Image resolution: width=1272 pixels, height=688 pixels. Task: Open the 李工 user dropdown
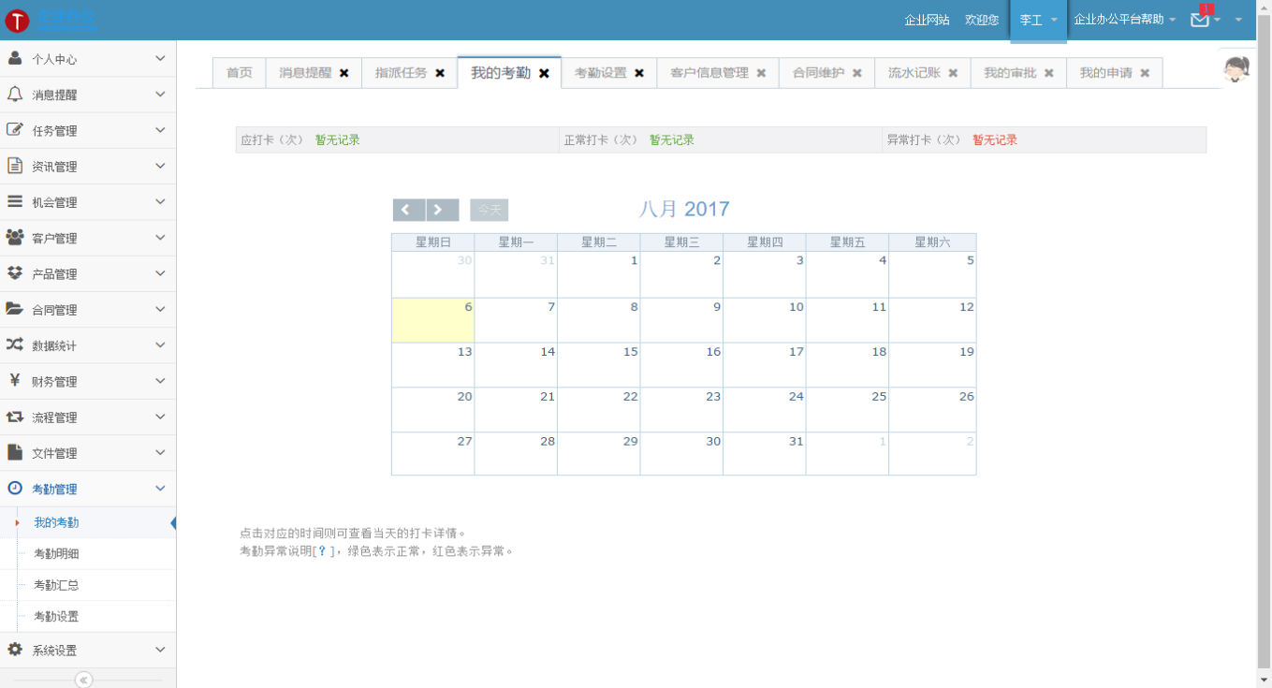[1038, 20]
